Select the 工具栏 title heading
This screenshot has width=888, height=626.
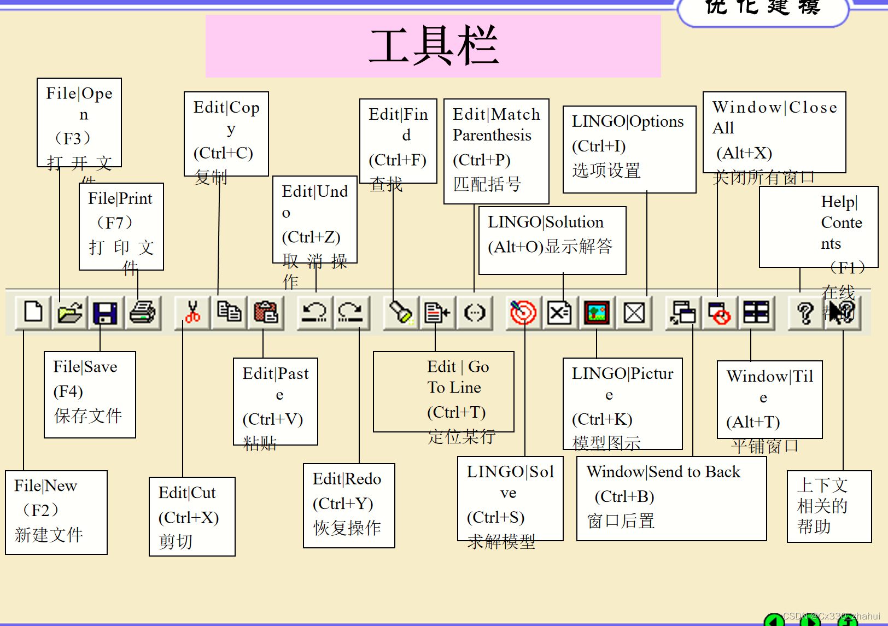click(433, 46)
